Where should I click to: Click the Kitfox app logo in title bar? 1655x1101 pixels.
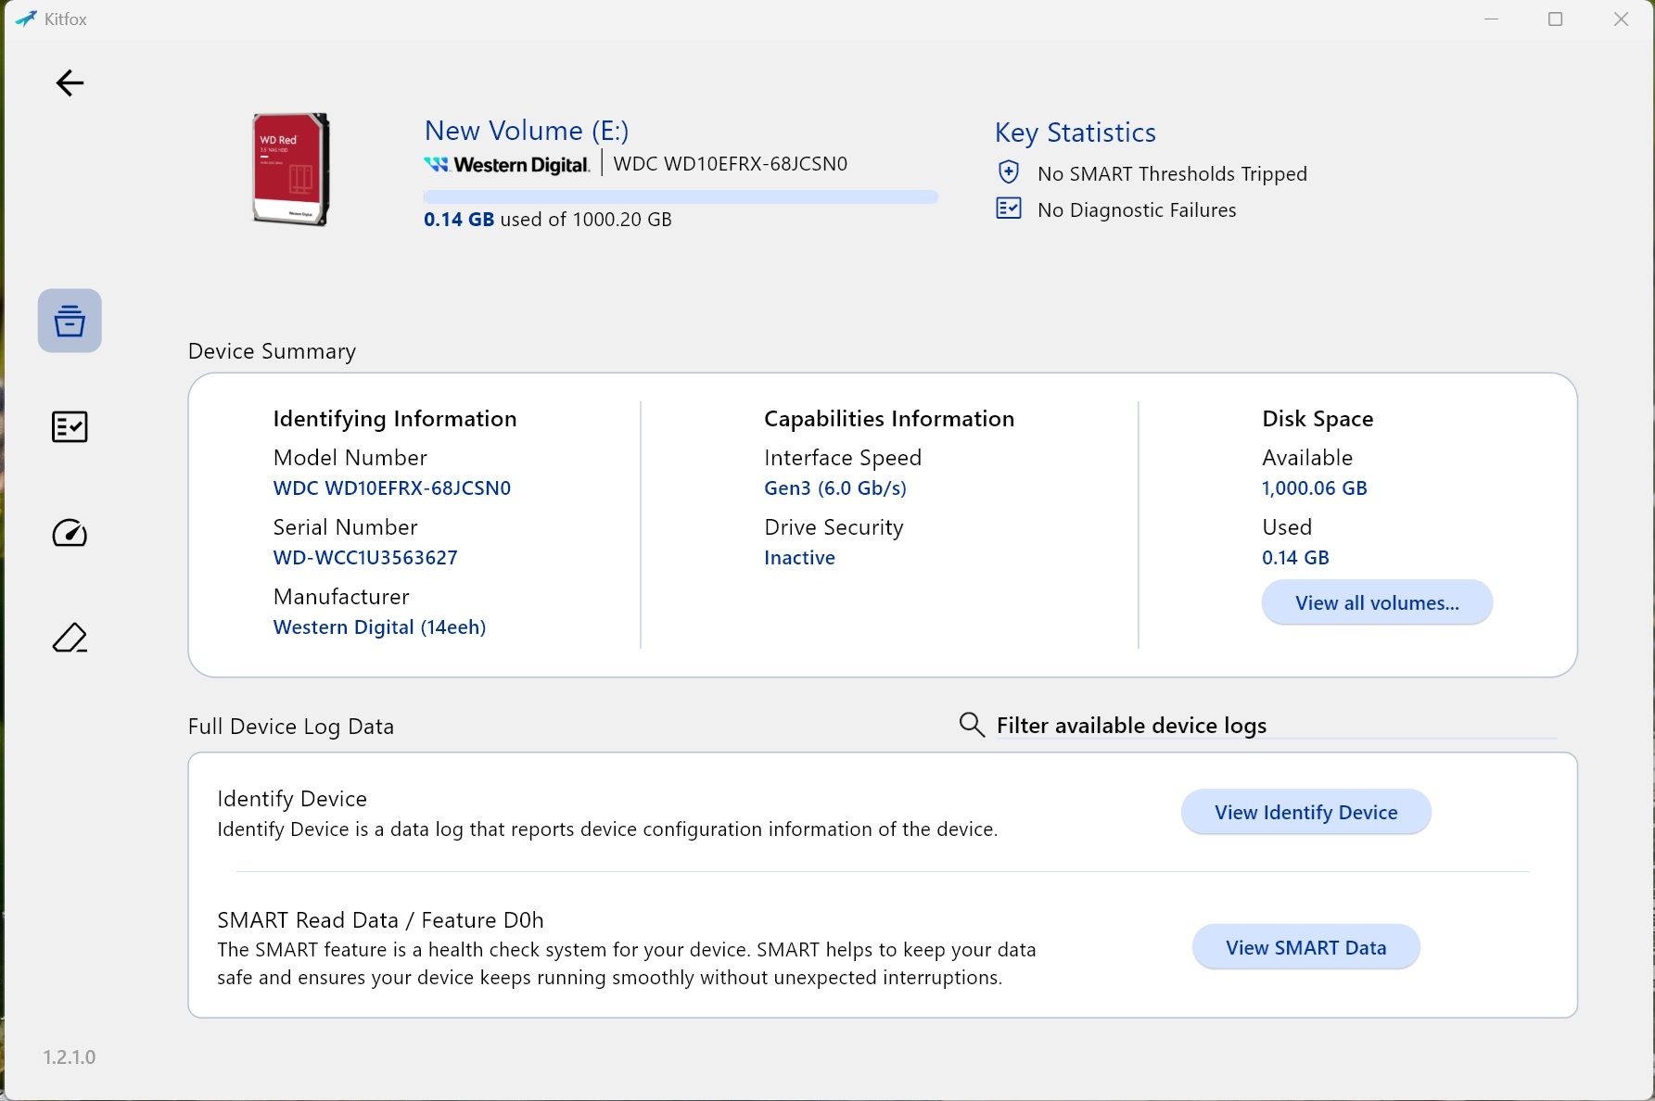coord(26,19)
